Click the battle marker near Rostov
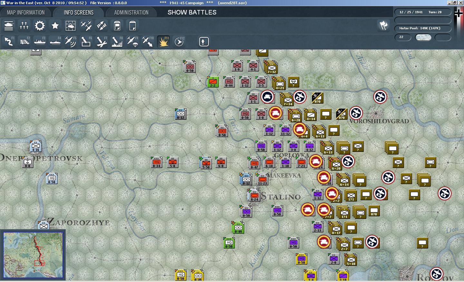This screenshot has height=282, width=464. coord(437,274)
